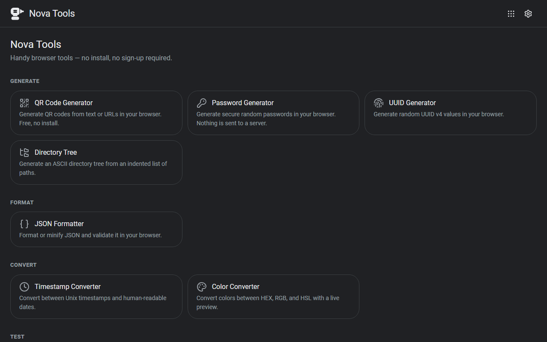Click the palette icon for Color Converter
Viewport: 547px width, 342px height.
click(202, 287)
